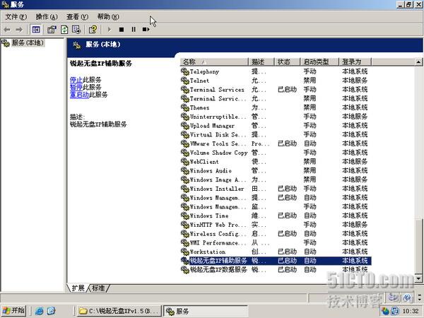Sort by the 状态 column header

[x=287, y=61]
